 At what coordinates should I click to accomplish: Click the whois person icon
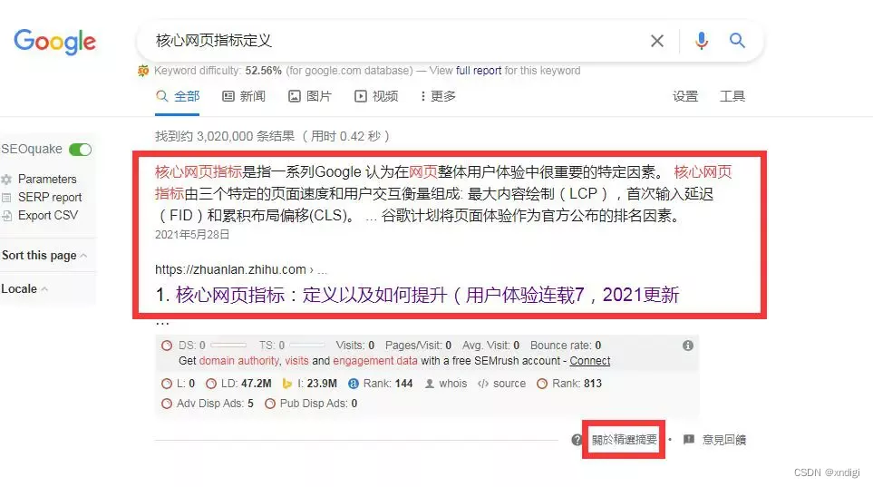[x=430, y=384]
